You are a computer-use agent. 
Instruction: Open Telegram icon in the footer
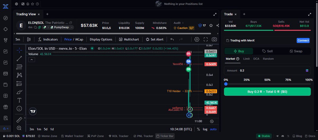277,136
